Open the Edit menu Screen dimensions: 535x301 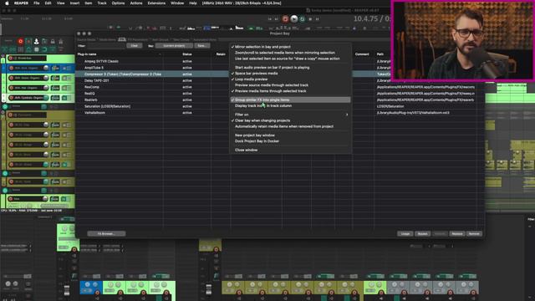[x=48, y=3]
